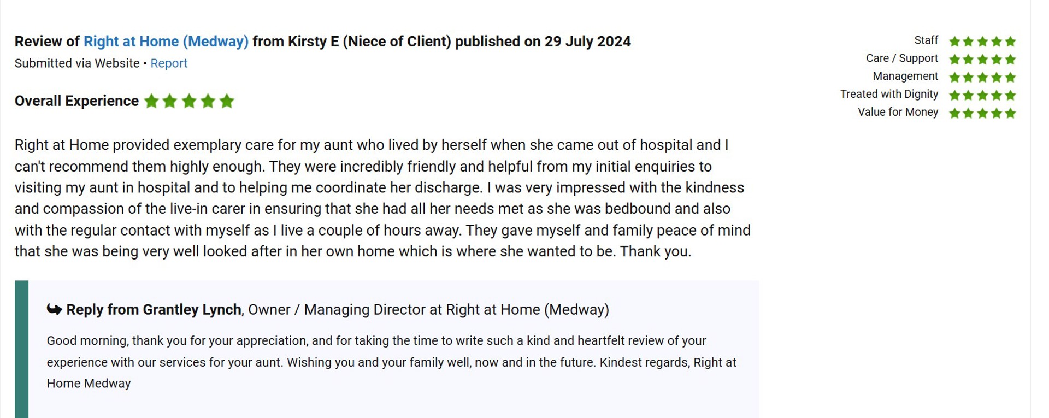Click the Overall Experience label
This screenshot has height=418, width=1049.
point(76,101)
